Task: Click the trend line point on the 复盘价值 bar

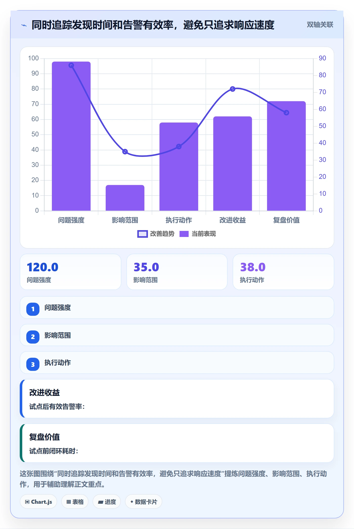Action: tap(286, 113)
